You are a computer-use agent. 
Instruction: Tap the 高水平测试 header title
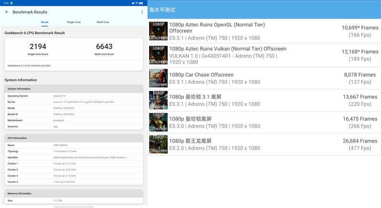coord(162,10)
